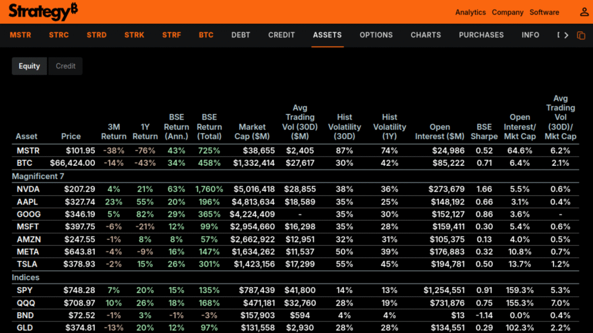Image resolution: width=593 pixels, height=333 pixels.
Task: Go to the BTC tab
Action: 206,35
